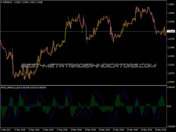This screenshot has width=176, height=132.
Task: Click the 0.00 indicator zero-level label
Action: (169, 106)
